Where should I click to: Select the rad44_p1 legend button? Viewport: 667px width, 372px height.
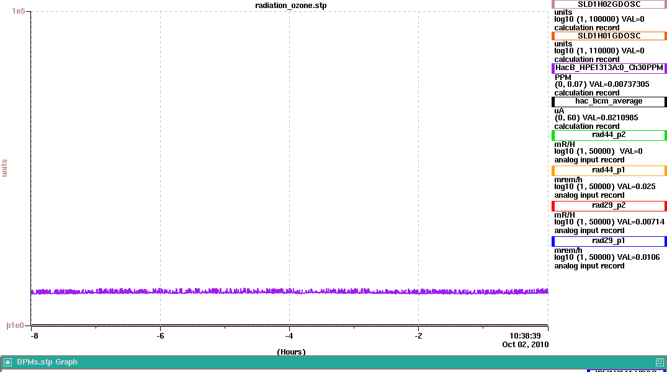coord(609,170)
